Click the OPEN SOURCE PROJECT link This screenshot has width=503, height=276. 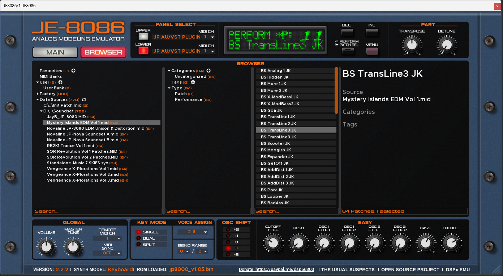pyautogui.click(x=410, y=270)
